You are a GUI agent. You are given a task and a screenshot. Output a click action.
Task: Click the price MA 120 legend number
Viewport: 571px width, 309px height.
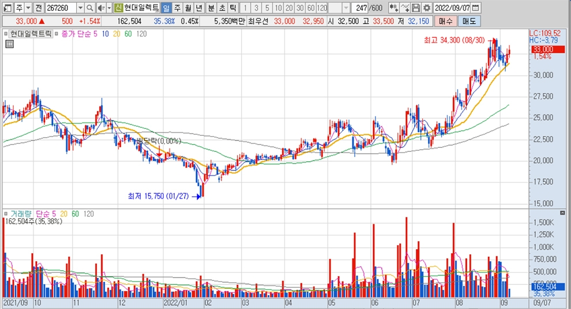pyautogui.click(x=141, y=34)
